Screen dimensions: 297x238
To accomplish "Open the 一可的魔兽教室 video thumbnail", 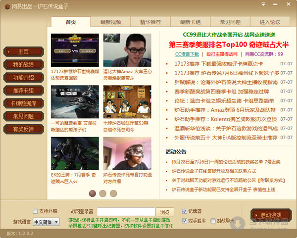I will click(75, 102).
